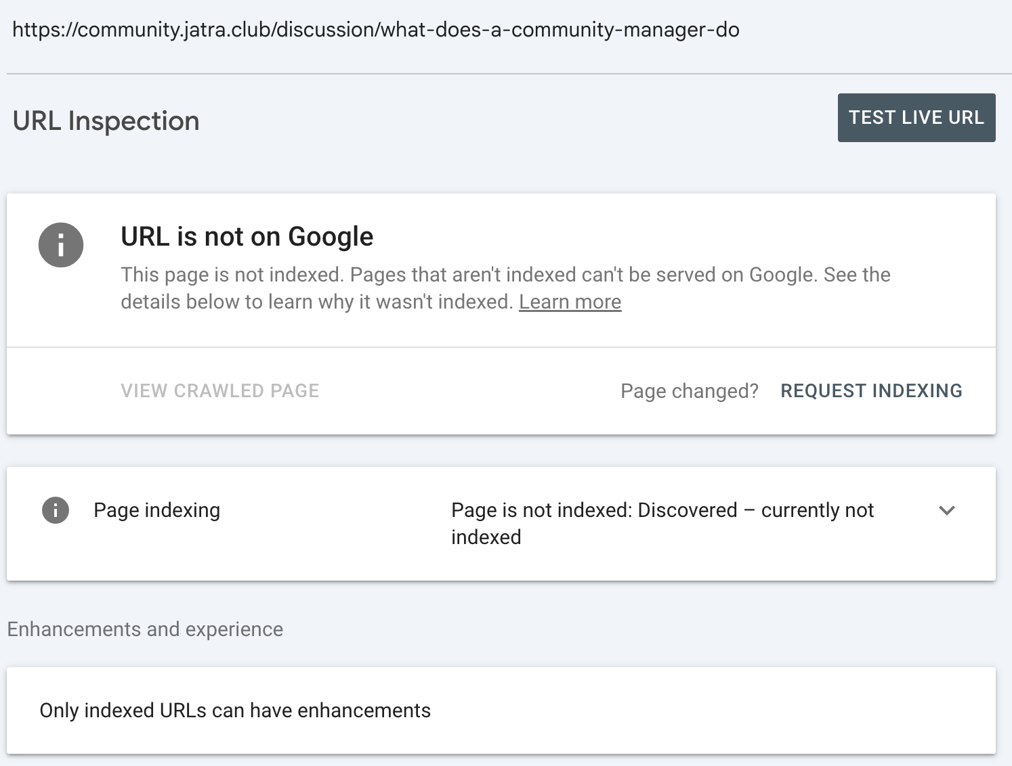Click the info icon beside URL is not on Google
The height and width of the screenshot is (766, 1012).
pos(61,245)
